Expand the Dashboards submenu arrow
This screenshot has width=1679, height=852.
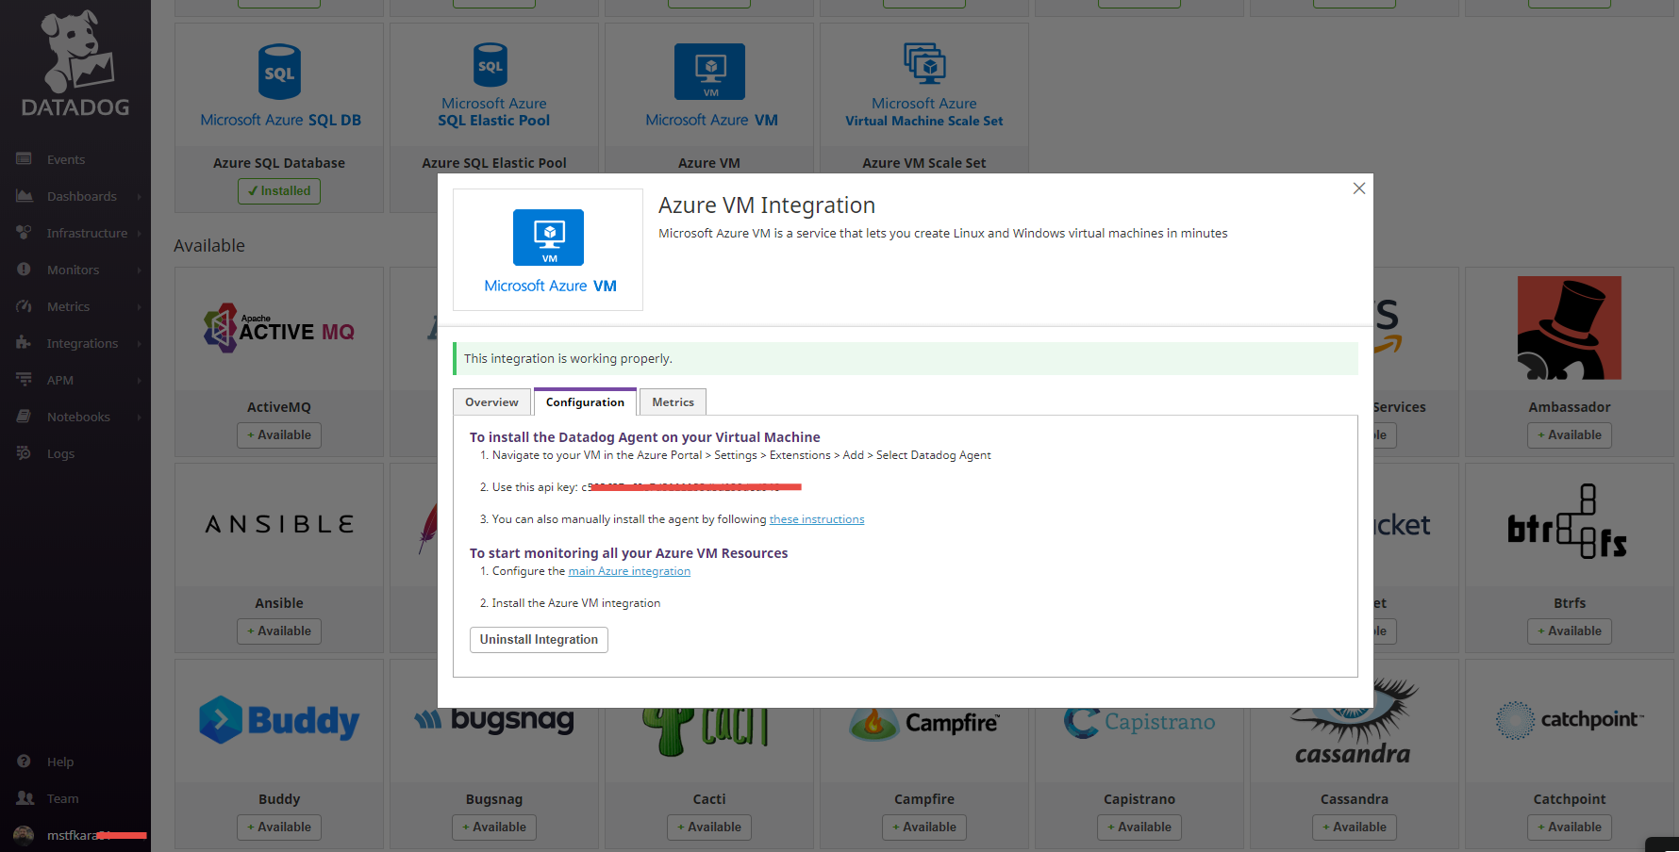139,197
